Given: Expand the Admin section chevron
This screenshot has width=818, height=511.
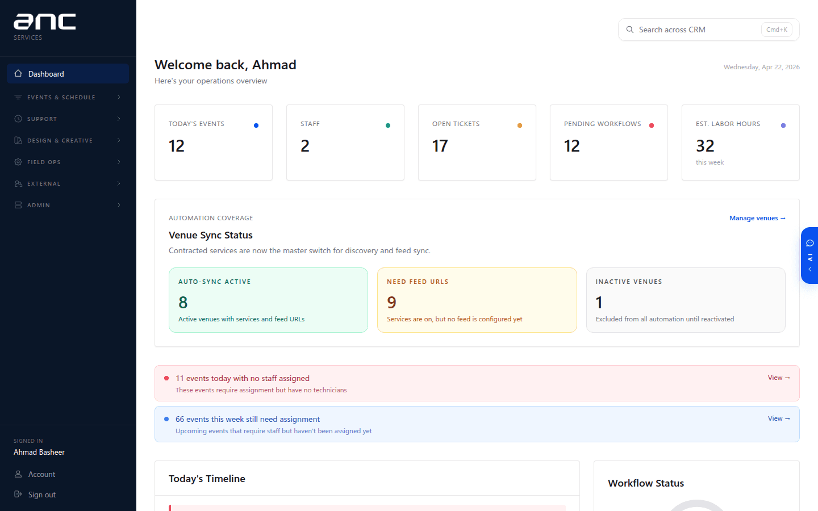Looking at the screenshot, I should pyautogui.click(x=119, y=205).
